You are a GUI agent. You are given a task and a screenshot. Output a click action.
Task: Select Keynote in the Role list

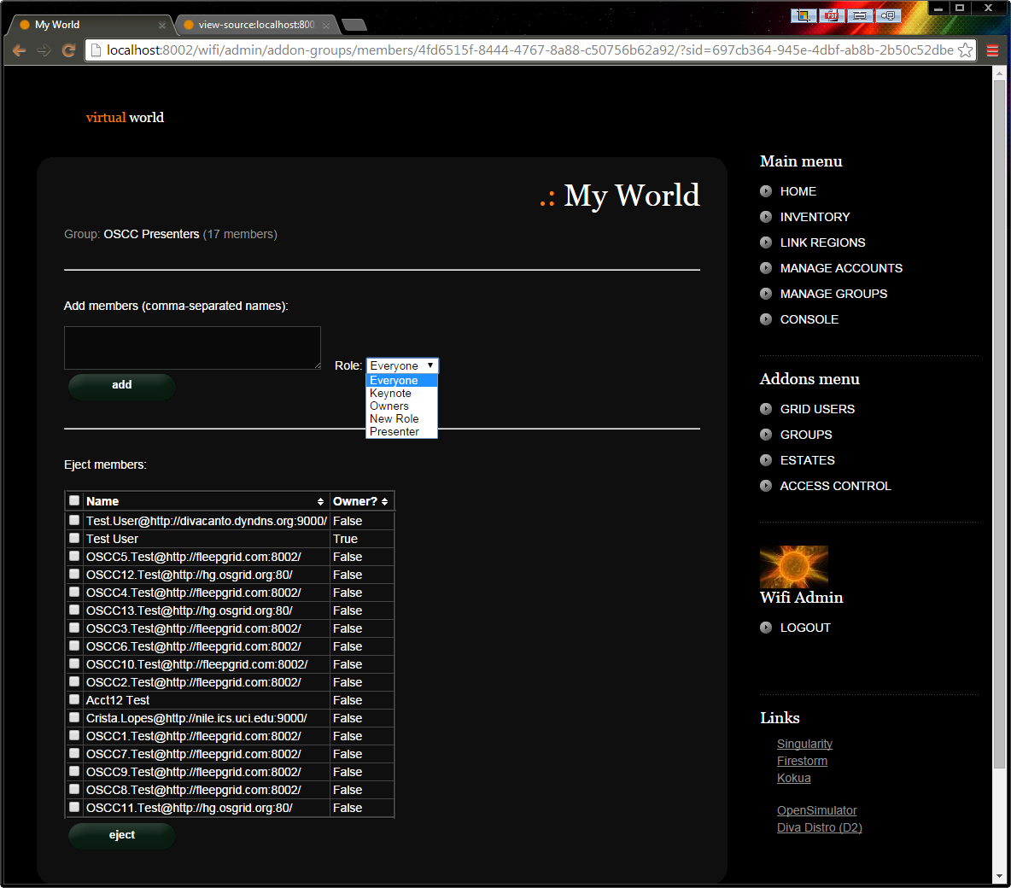click(x=401, y=394)
